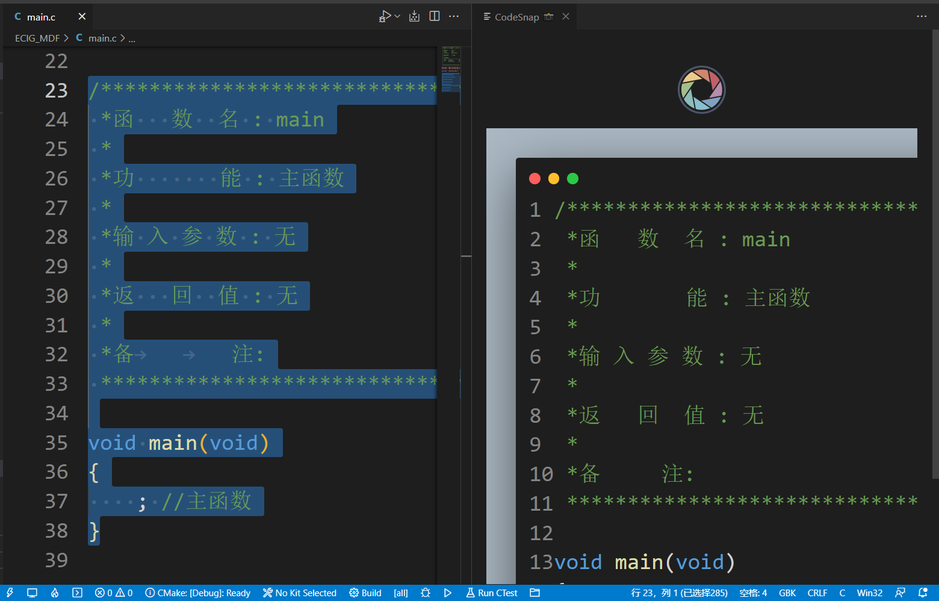
Task: Change language mode C
Action: pyautogui.click(x=842, y=593)
